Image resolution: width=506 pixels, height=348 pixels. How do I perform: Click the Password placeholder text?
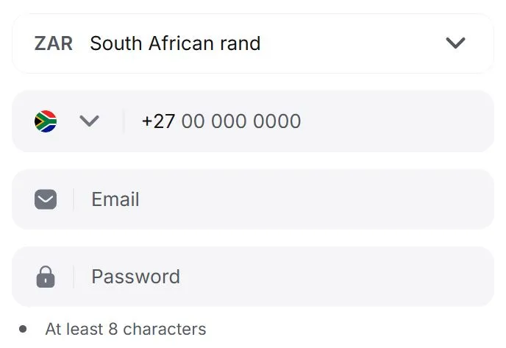135,277
